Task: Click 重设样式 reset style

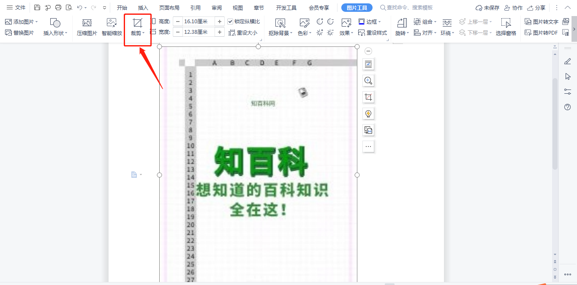Action: tap(373, 33)
